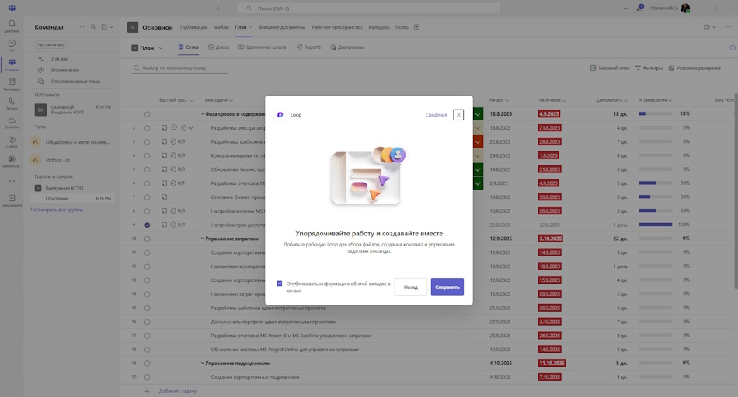The image size is (738, 397).
Task: Click the Назад button in Loop dialog
Action: (410, 287)
